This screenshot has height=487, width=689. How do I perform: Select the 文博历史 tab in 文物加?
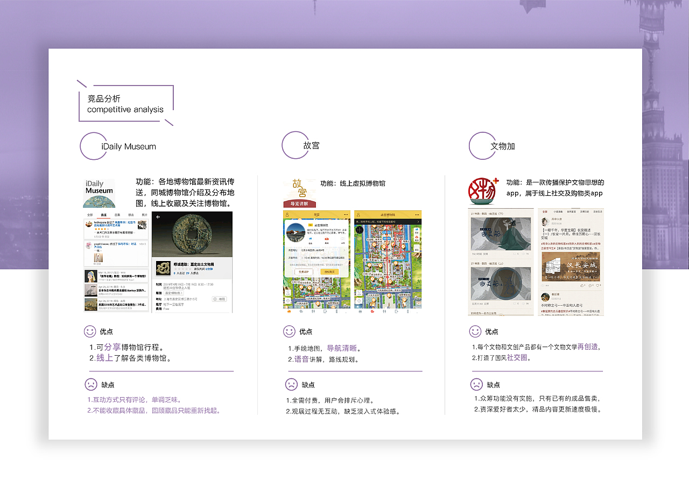click(x=585, y=212)
